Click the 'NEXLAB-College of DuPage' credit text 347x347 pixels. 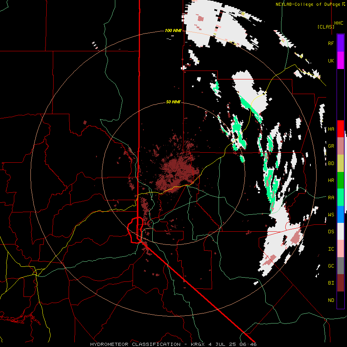coord(308,4)
